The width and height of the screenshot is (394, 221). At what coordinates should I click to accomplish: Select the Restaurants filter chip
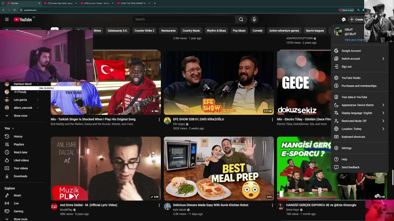click(x=168, y=31)
